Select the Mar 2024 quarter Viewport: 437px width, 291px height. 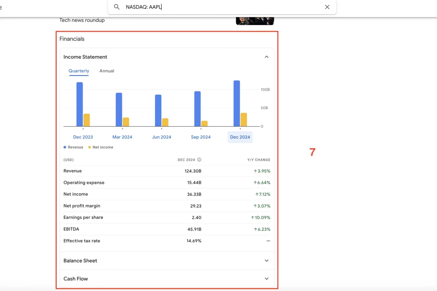click(122, 137)
